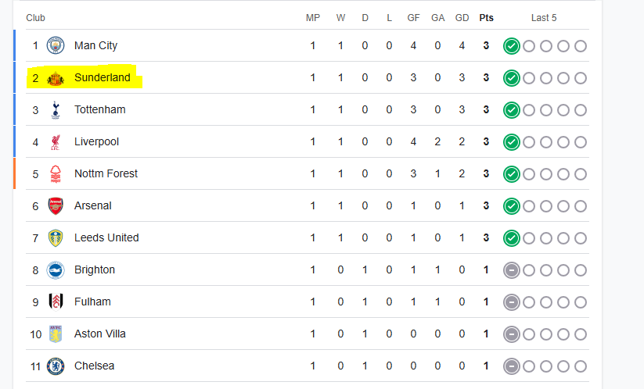This screenshot has height=389, width=644.
Task: Click the Pts column header
Action: pyautogui.click(x=486, y=18)
